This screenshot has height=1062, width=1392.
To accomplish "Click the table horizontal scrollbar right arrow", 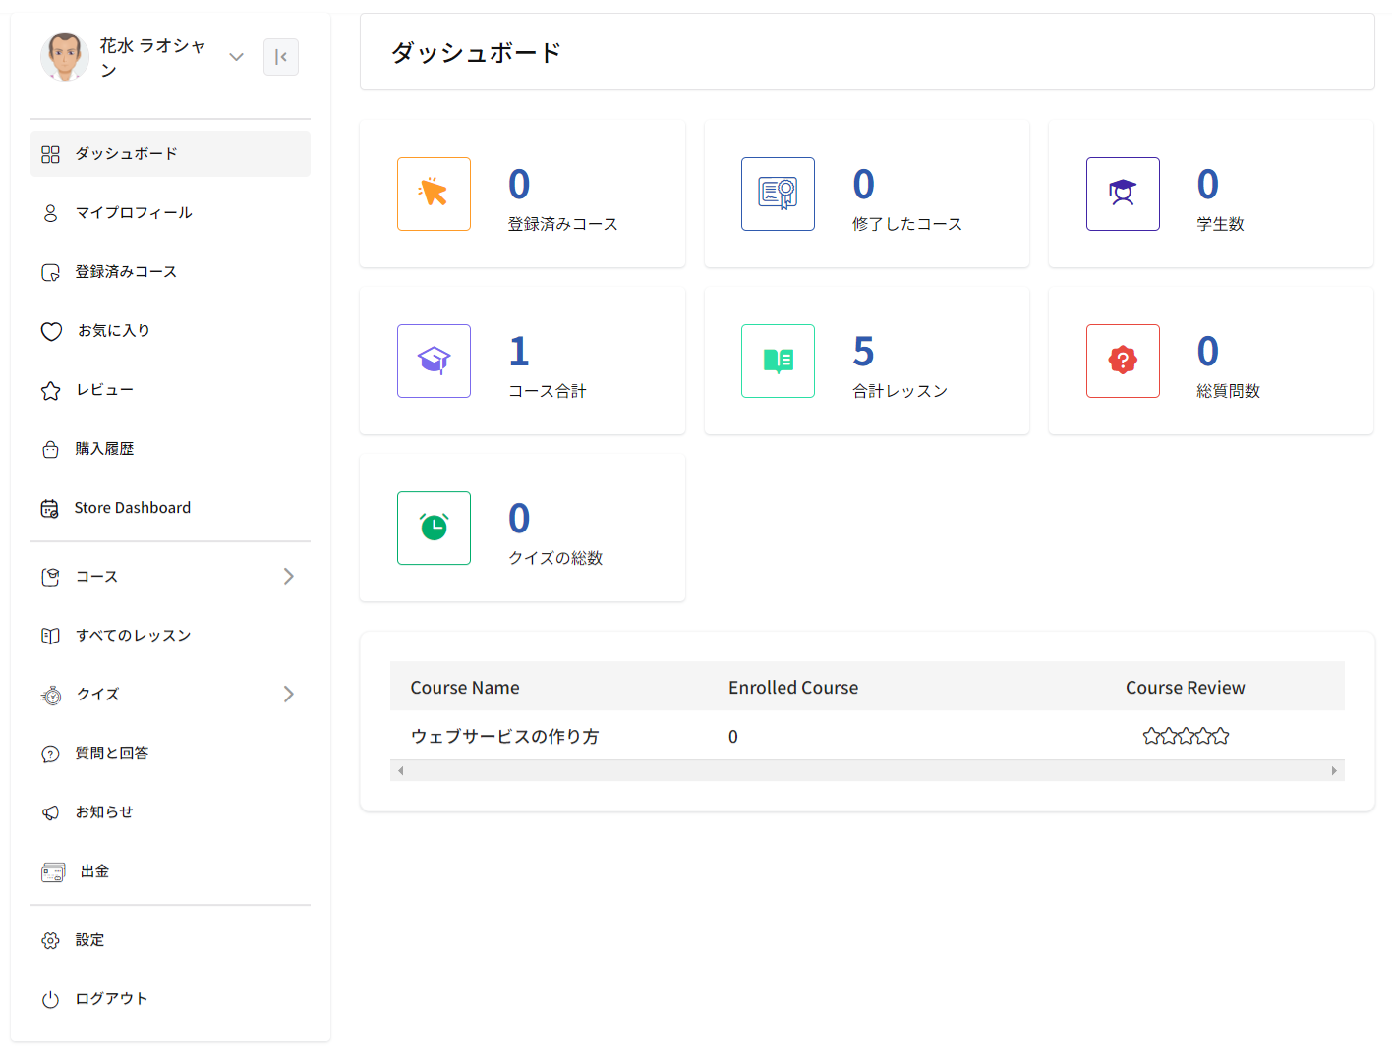I will point(1334,771).
